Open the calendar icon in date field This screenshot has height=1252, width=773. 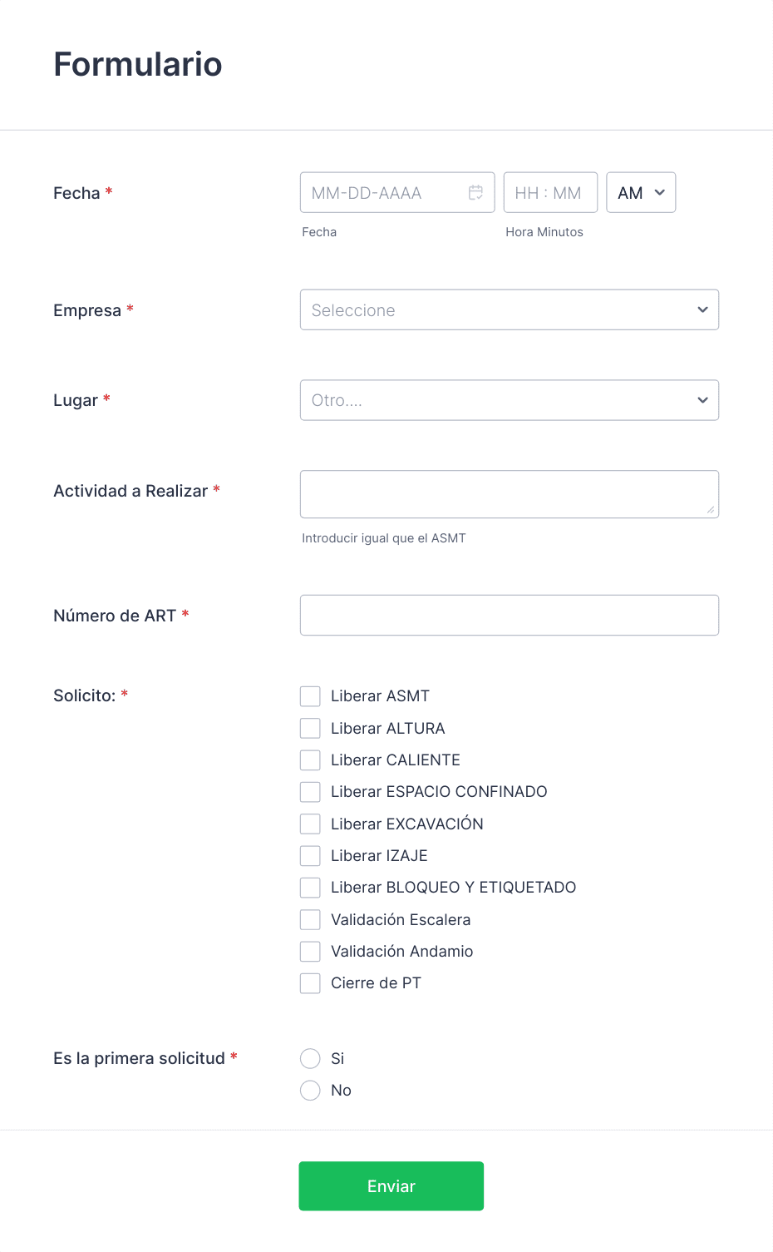click(x=475, y=193)
